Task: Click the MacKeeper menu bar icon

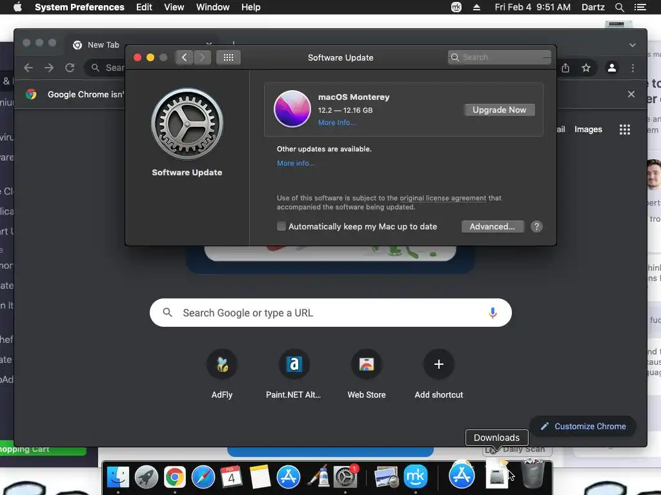Action: click(456, 7)
